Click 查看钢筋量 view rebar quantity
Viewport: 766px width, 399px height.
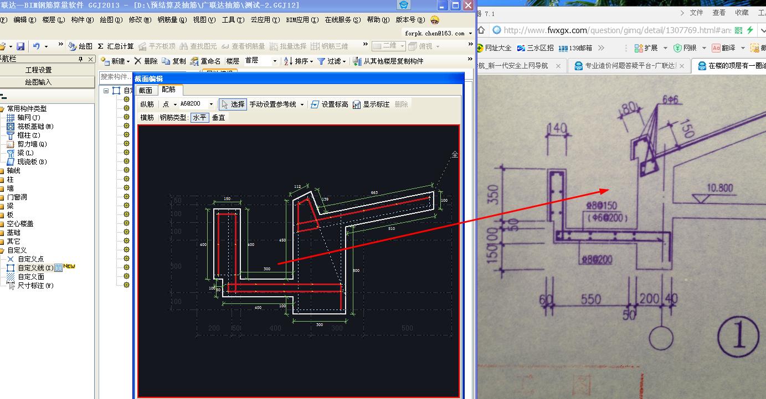[243, 46]
